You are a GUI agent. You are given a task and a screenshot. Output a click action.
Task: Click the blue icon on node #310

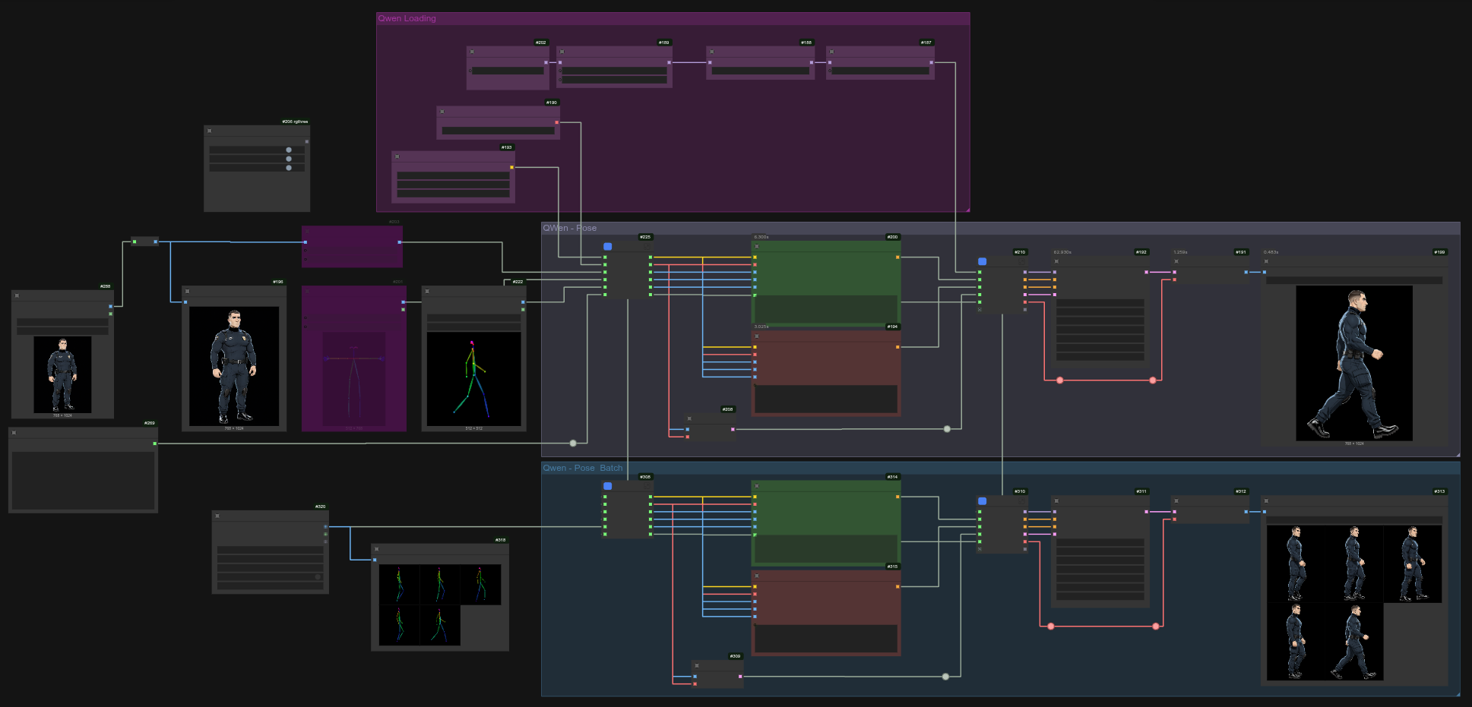tap(982, 501)
